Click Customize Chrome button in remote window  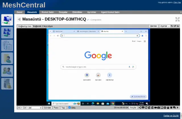click(x=138, y=97)
